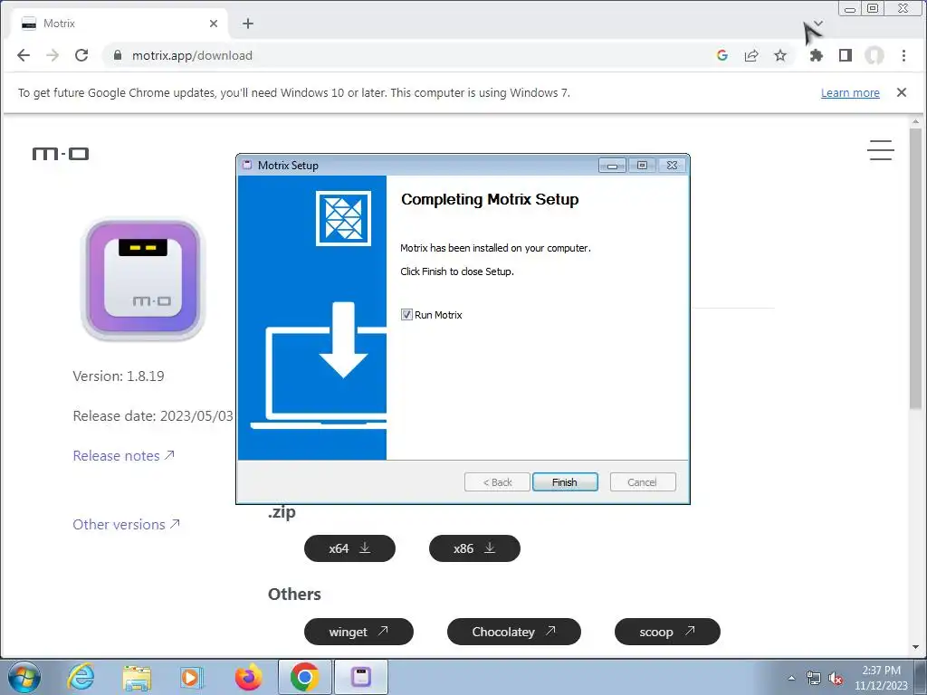Click the scrollbar down arrow on the page
The width and height of the screenshot is (927, 695).
[915, 648]
